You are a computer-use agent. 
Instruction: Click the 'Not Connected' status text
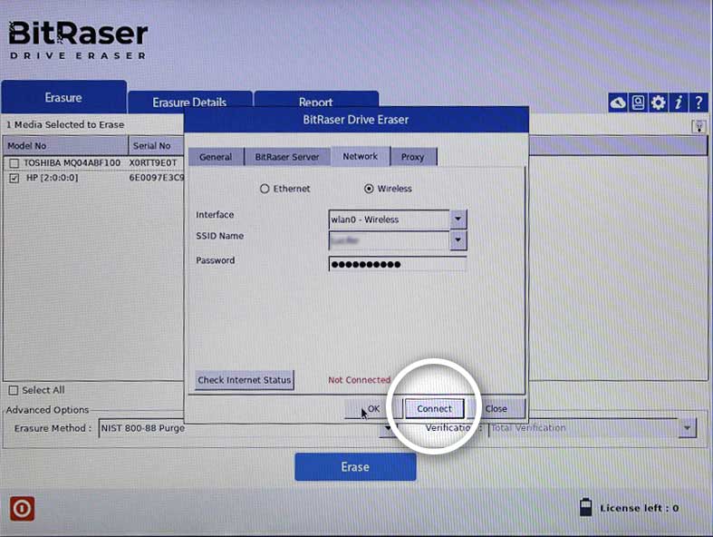360,380
